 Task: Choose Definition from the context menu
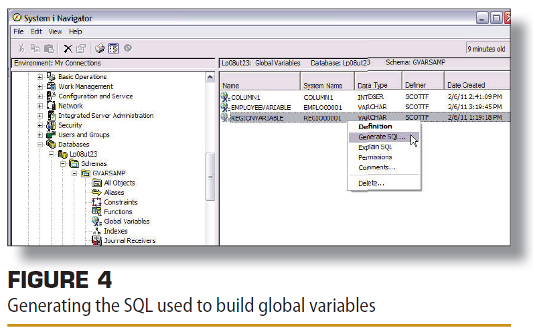coord(375,127)
